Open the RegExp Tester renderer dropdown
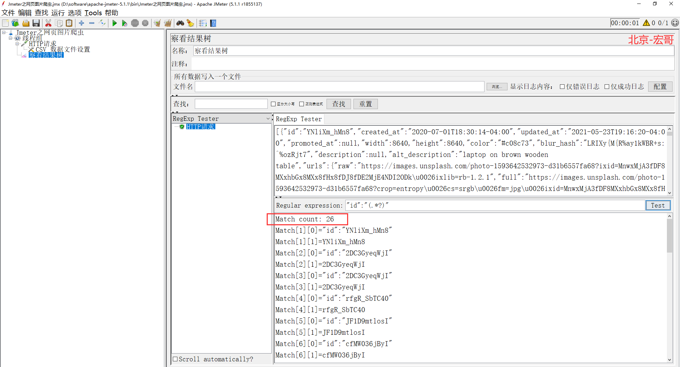 268,119
